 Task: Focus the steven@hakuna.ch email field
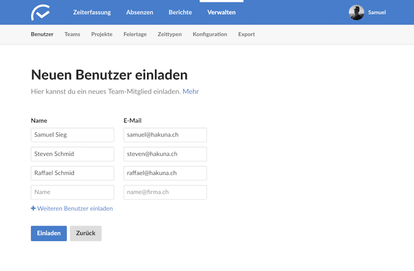coord(165,154)
